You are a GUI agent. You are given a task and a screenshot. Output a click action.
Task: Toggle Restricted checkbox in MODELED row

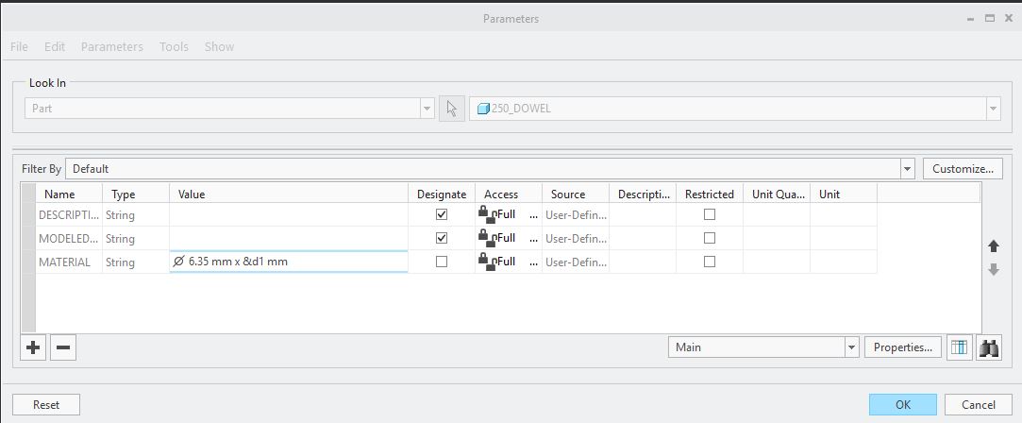(710, 238)
